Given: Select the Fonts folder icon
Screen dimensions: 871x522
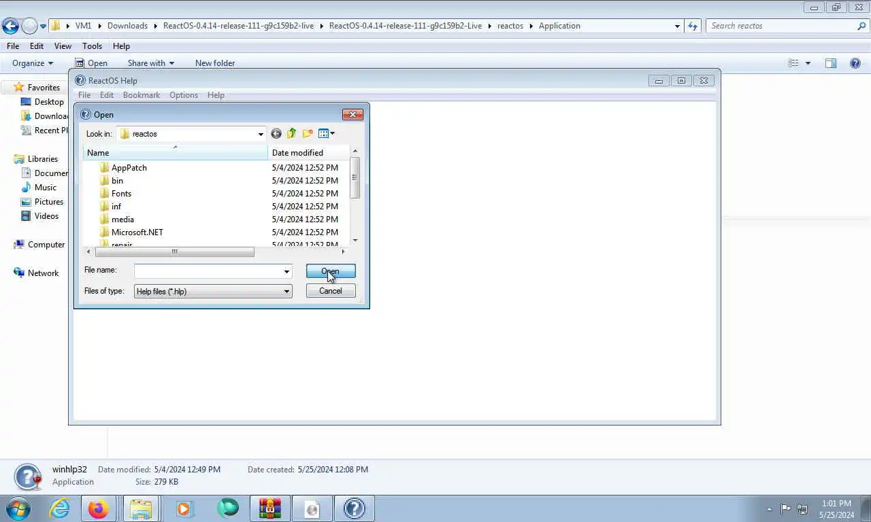Looking at the screenshot, I should click(104, 194).
